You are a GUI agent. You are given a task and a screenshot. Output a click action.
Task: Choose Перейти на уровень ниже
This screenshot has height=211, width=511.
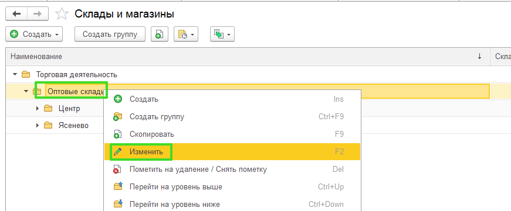[x=232, y=205]
